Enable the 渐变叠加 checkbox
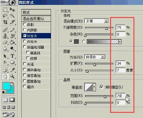Viewport: 143px width, 118px height. (25, 75)
